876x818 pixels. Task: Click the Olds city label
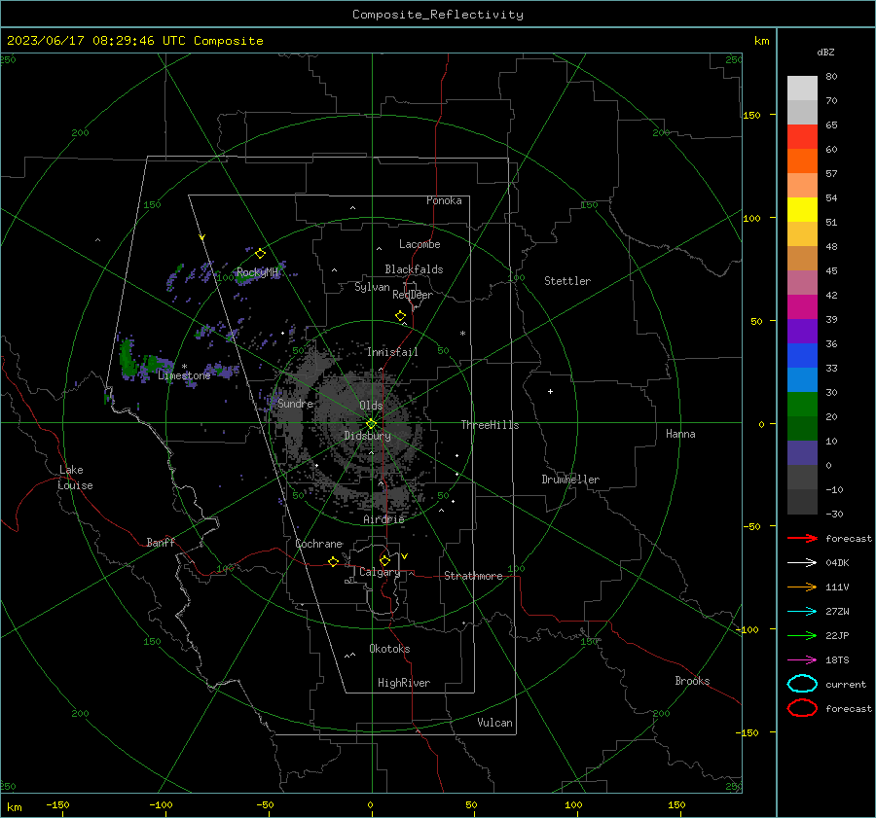[371, 406]
